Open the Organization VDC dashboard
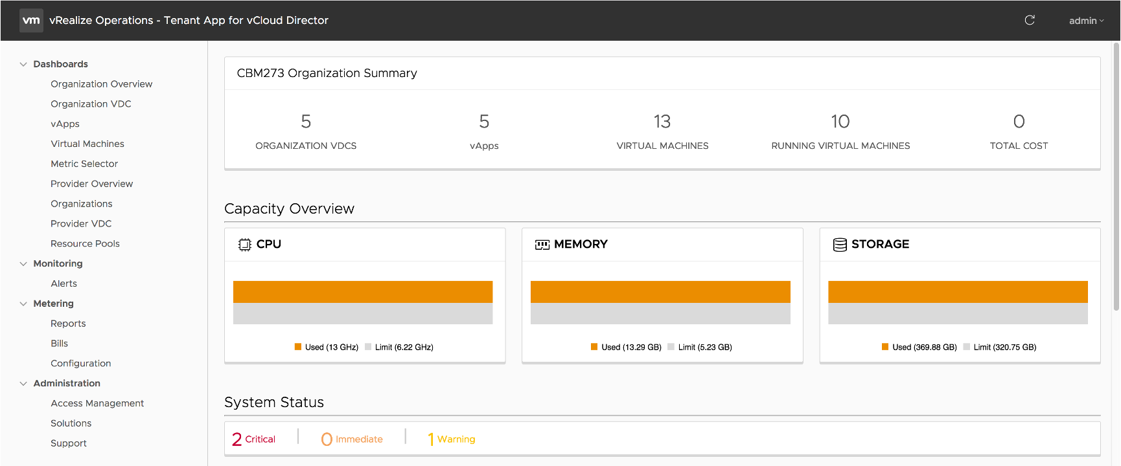Screen dimensions: 1121x466 pos(91,104)
